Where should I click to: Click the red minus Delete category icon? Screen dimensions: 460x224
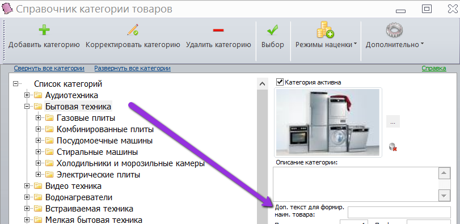click(218, 30)
